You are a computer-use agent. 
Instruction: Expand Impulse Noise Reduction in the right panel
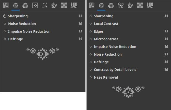115,47
